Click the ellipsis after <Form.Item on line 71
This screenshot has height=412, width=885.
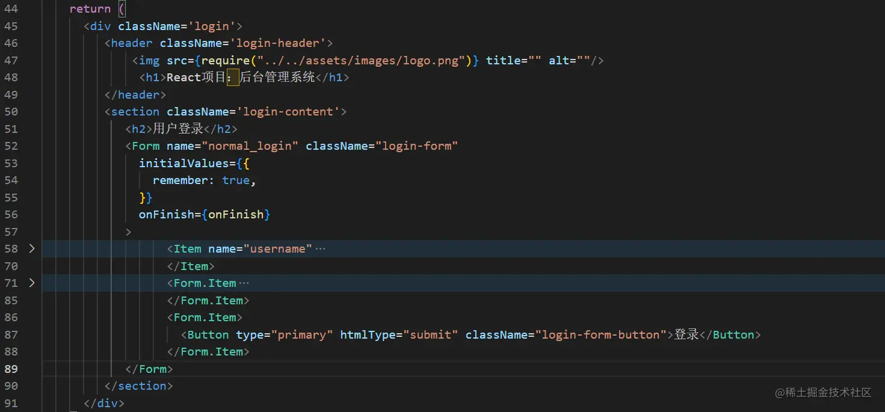[244, 283]
